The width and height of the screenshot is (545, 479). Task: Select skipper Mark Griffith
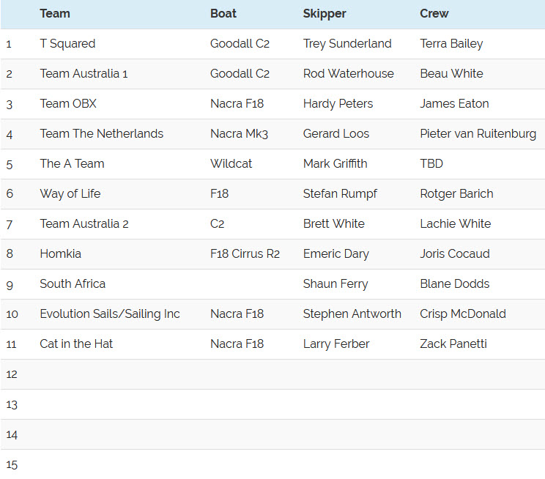tap(335, 163)
